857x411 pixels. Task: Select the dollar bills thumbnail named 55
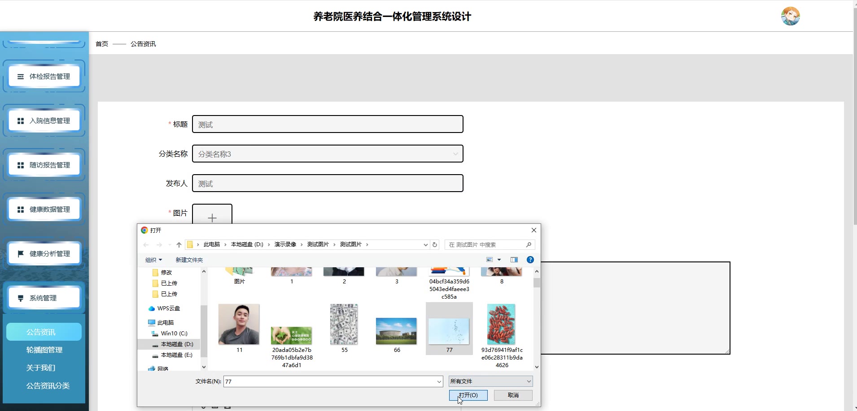[344, 325]
